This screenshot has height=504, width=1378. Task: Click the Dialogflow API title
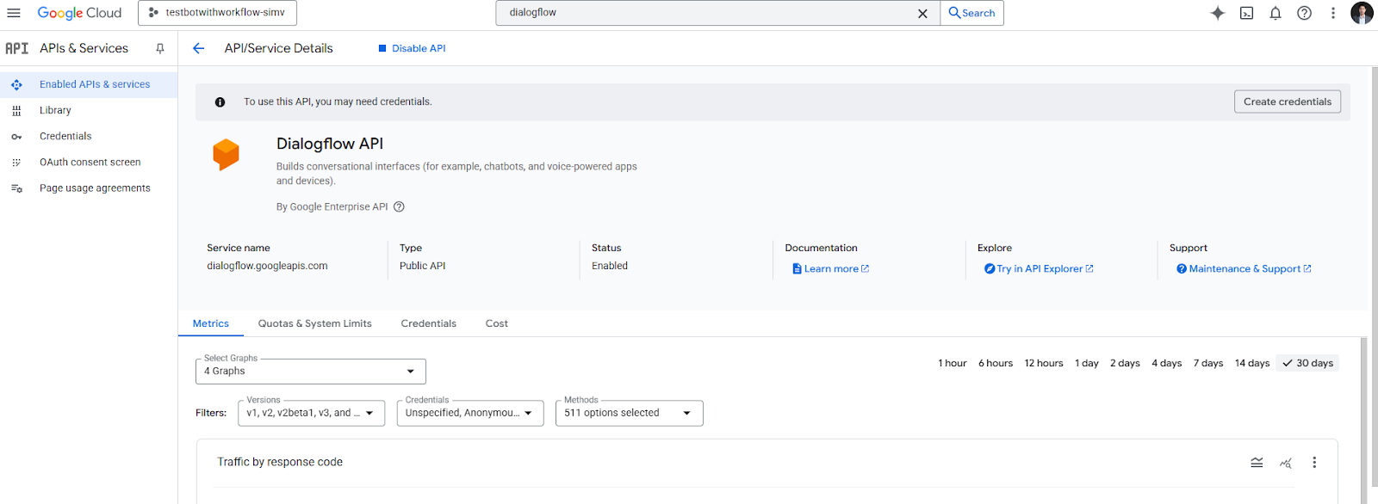point(330,144)
